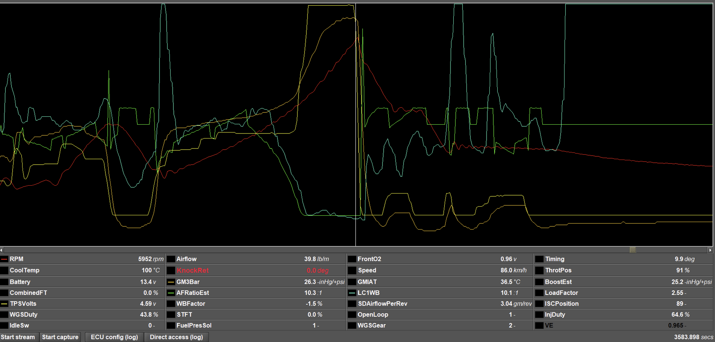Click the graph scrollbar left arrow
This screenshot has width=715, height=342.
click(x=2, y=250)
